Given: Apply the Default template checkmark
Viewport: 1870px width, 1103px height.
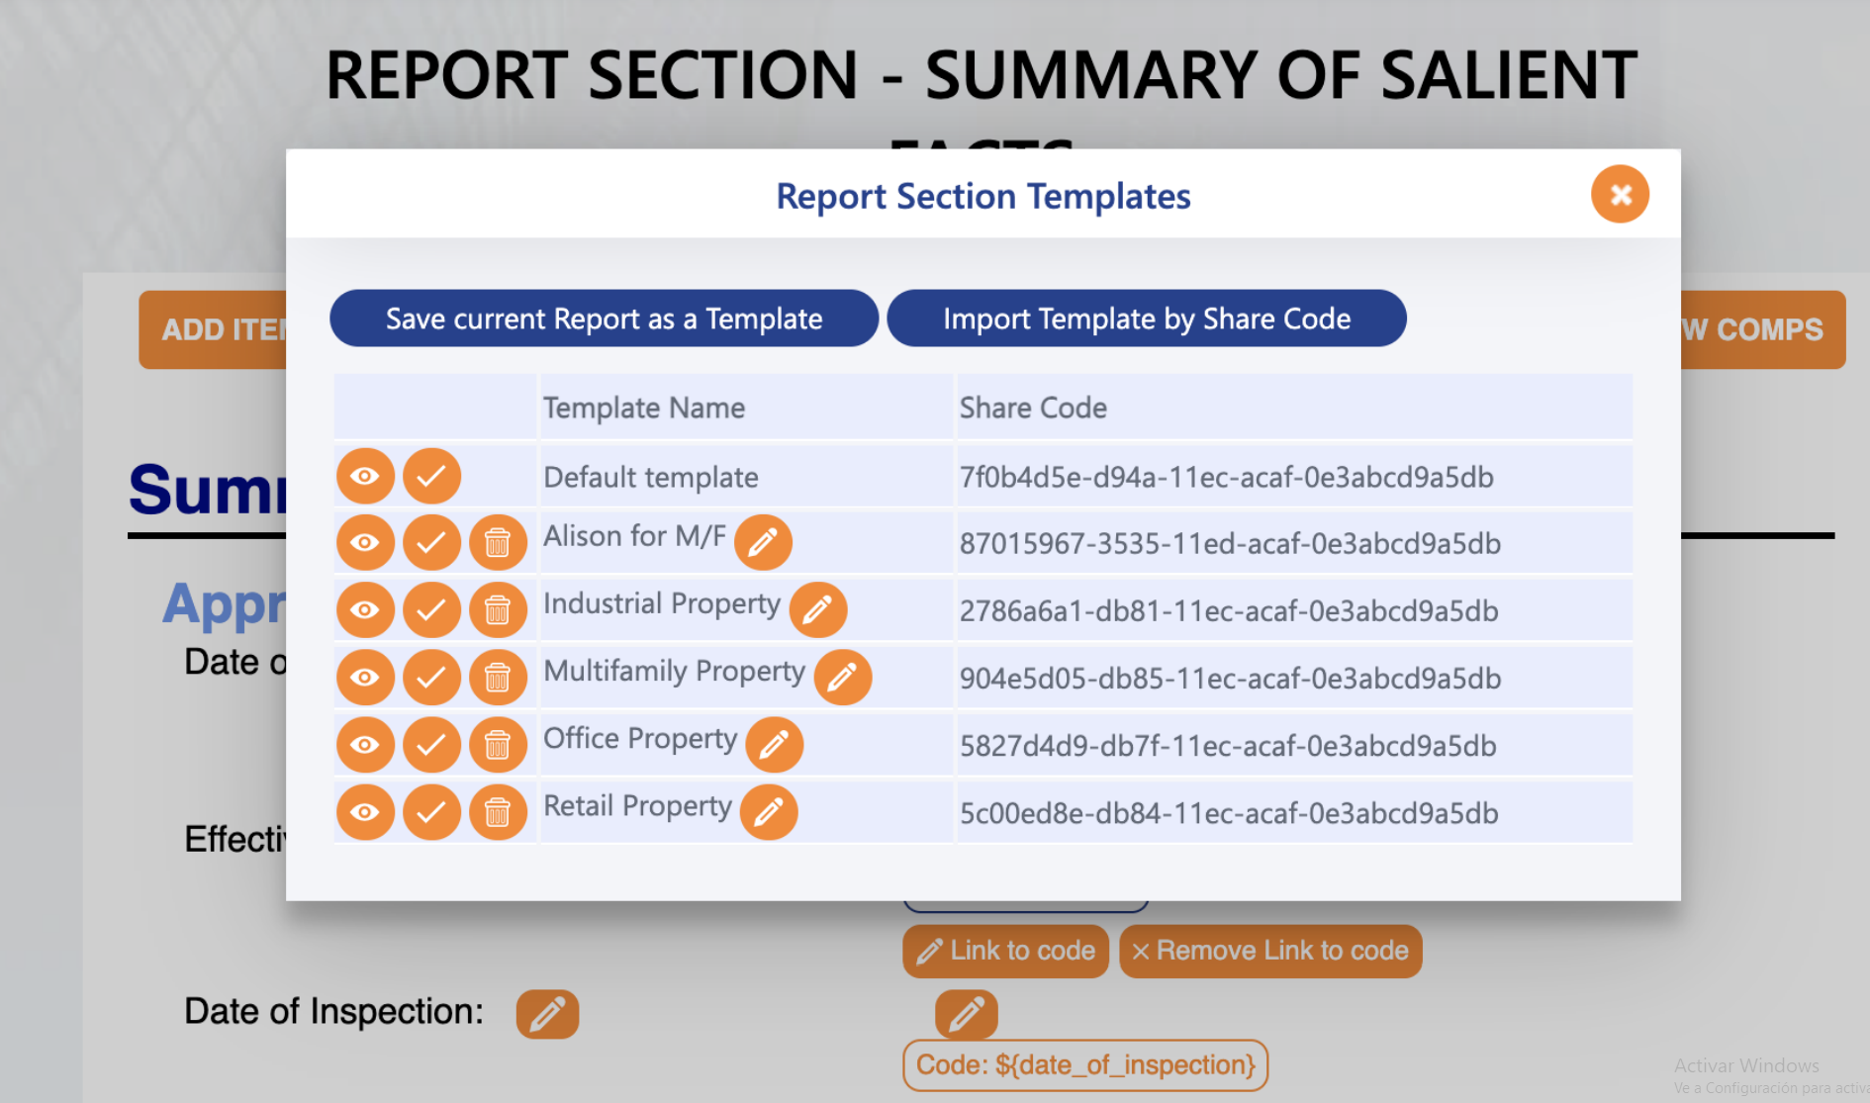Looking at the screenshot, I should coord(431,476).
